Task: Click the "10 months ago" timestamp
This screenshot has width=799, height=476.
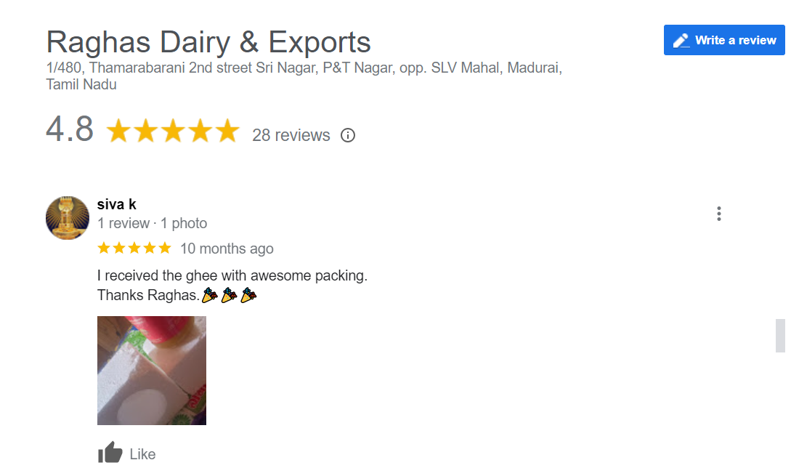Action: (227, 249)
